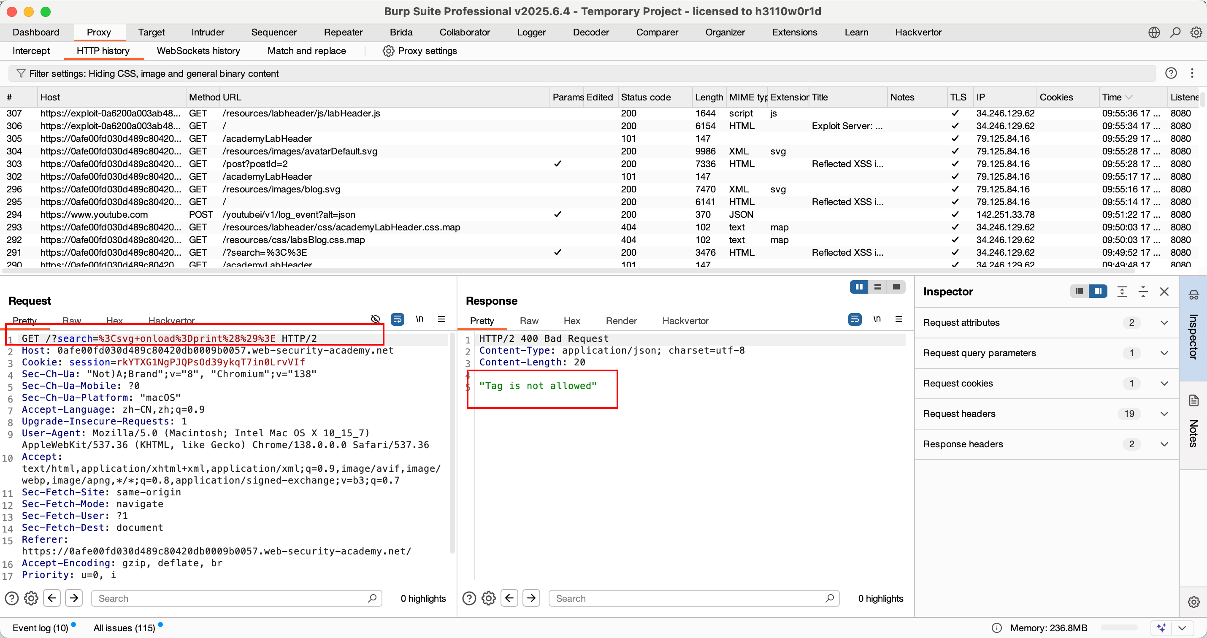Open the Collaborator tab
This screenshot has height=638, width=1207.
(x=464, y=32)
